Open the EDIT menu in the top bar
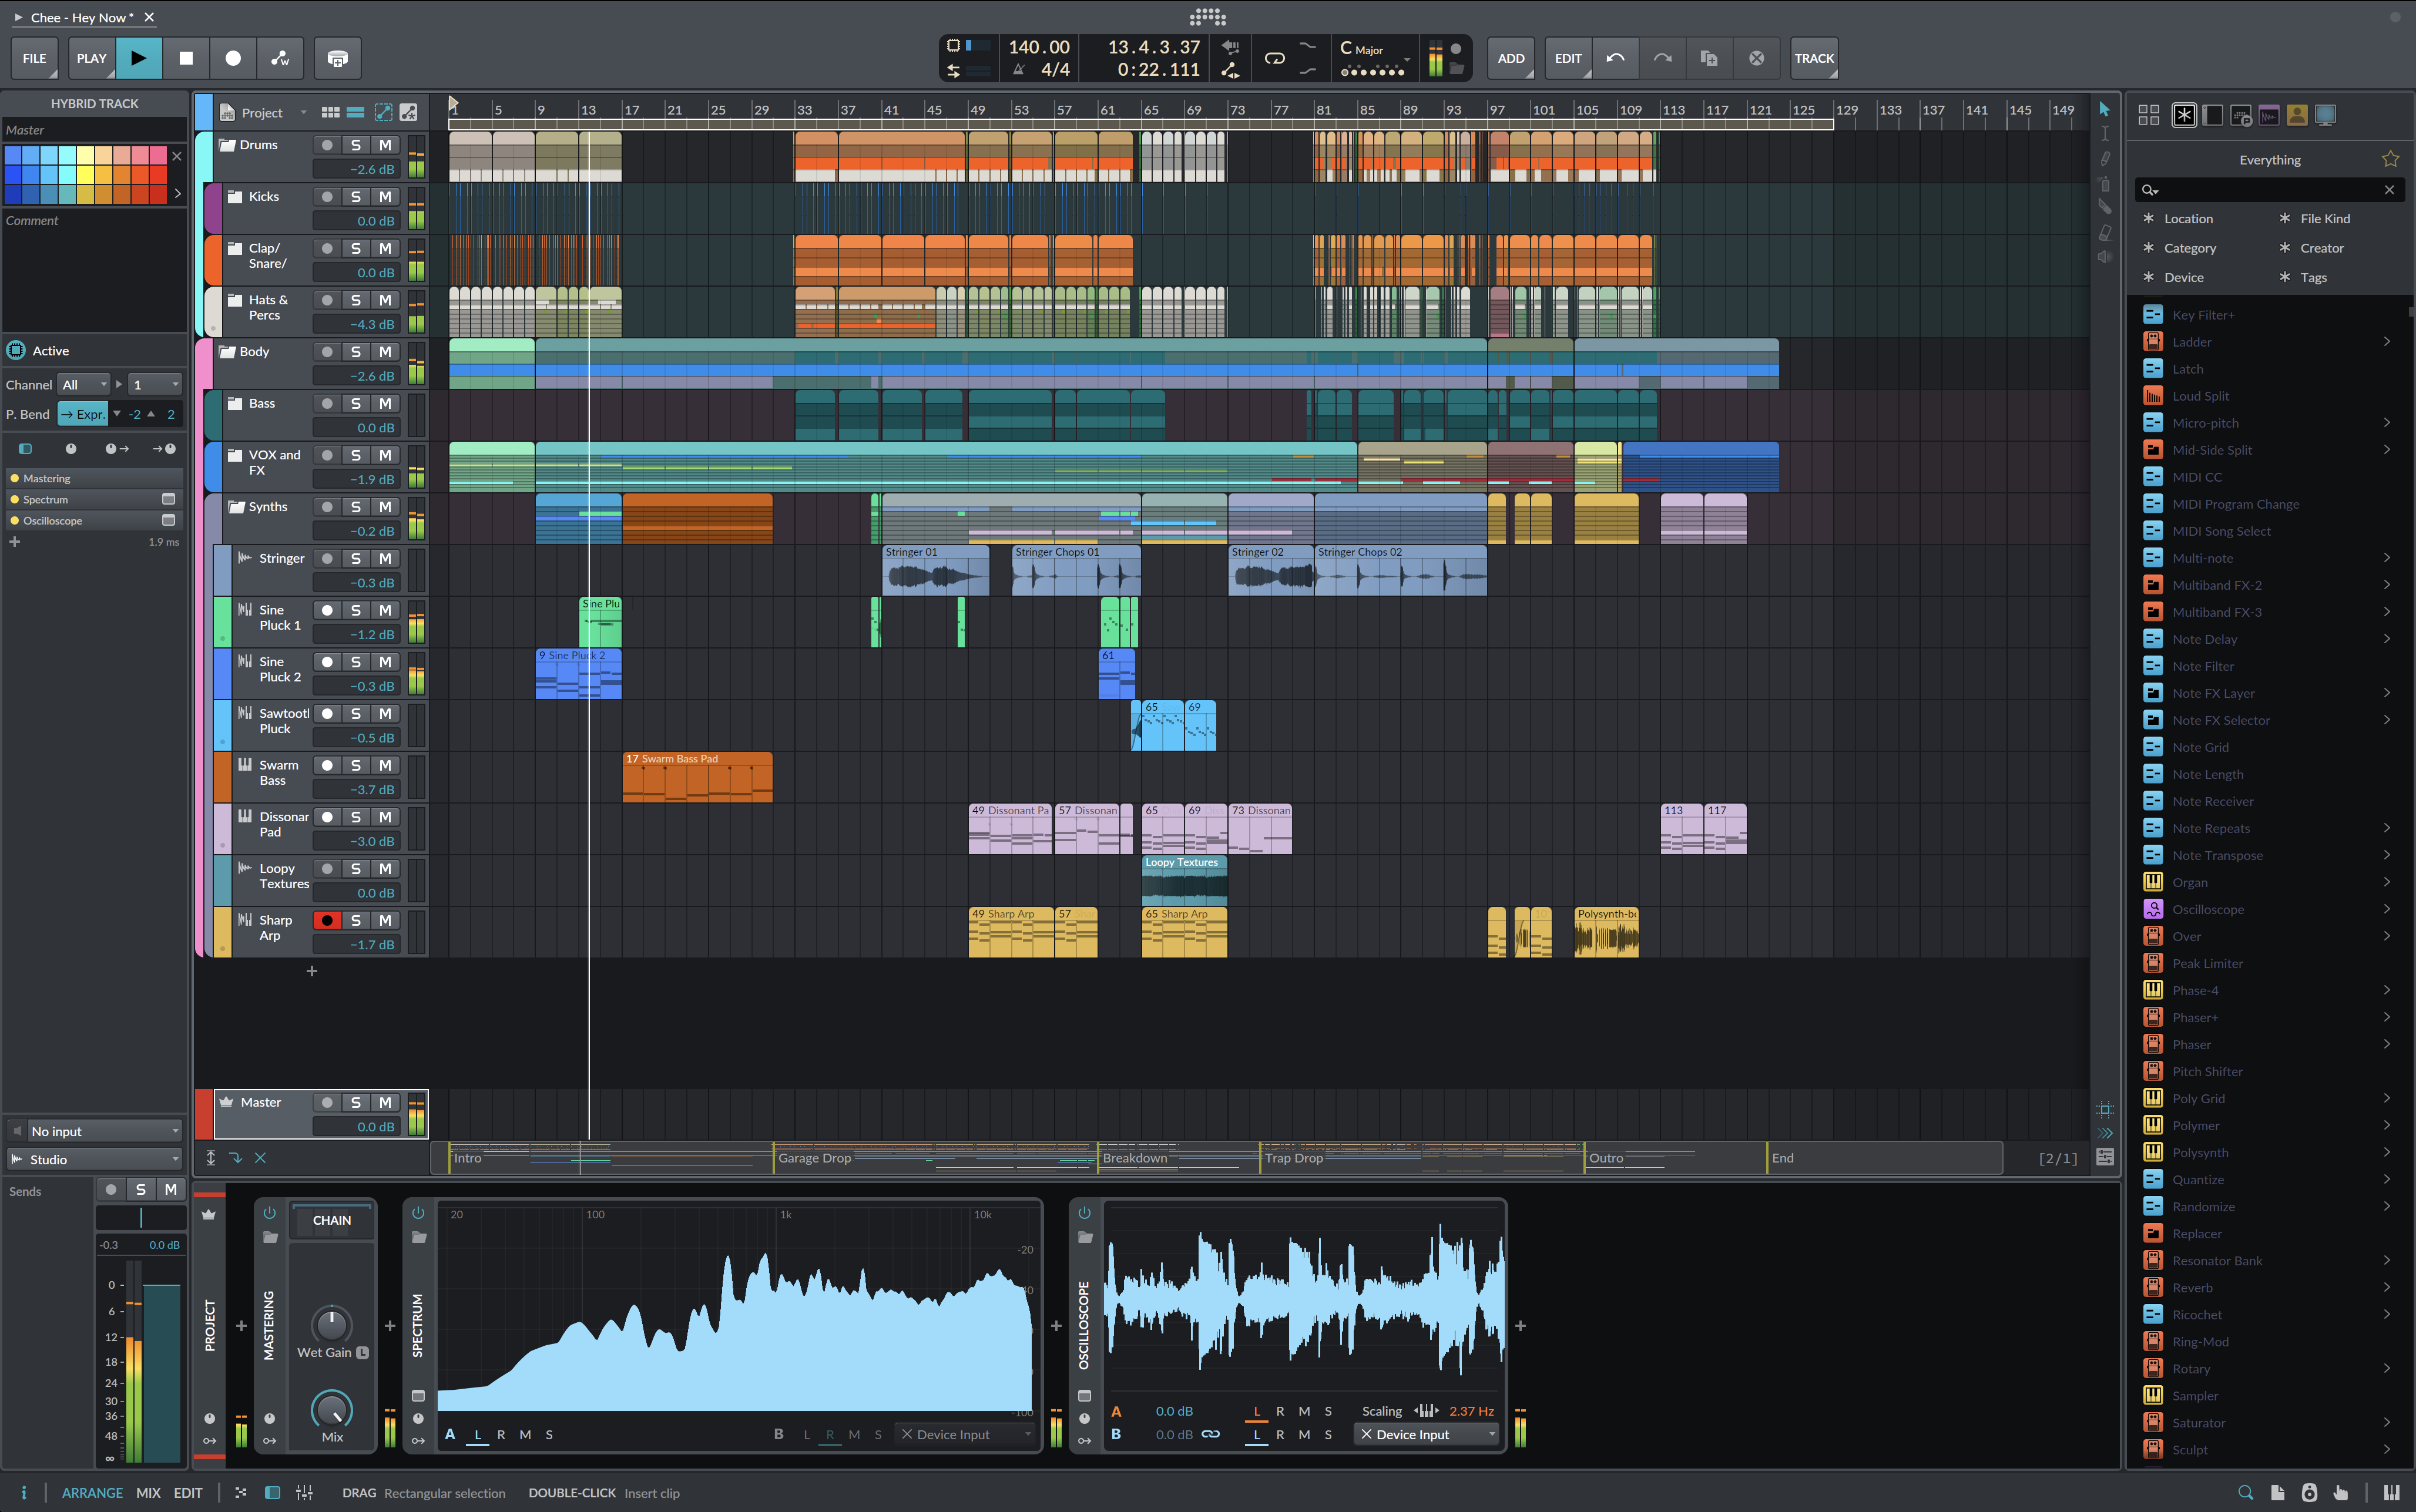Screen dimensions: 2416x1512 click(1568, 58)
